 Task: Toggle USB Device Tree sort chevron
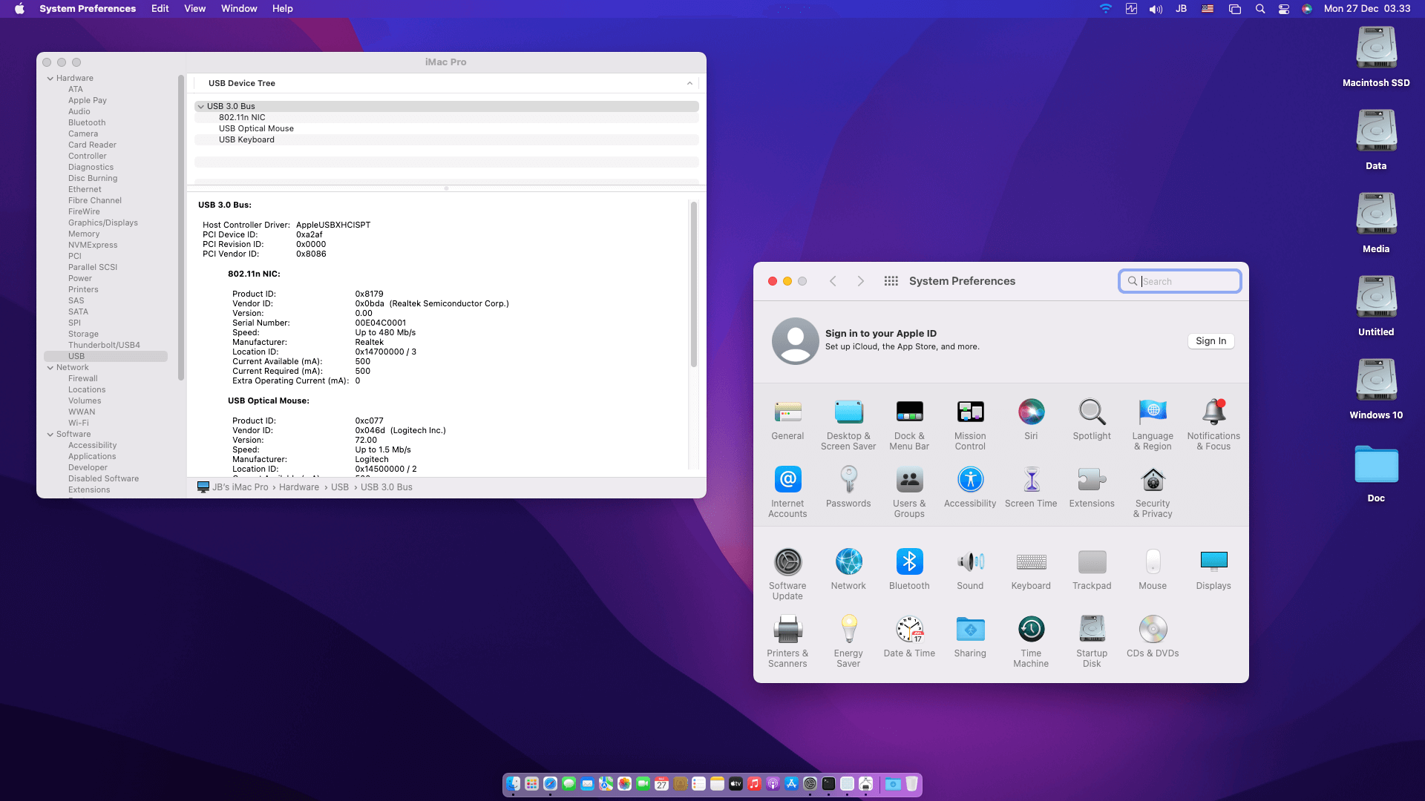[689, 84]
